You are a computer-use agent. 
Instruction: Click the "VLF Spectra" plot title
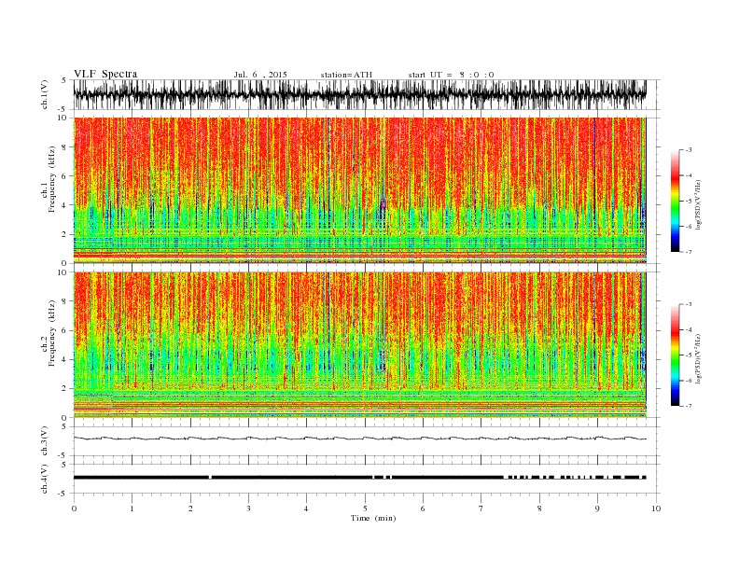tap(105, 74)
